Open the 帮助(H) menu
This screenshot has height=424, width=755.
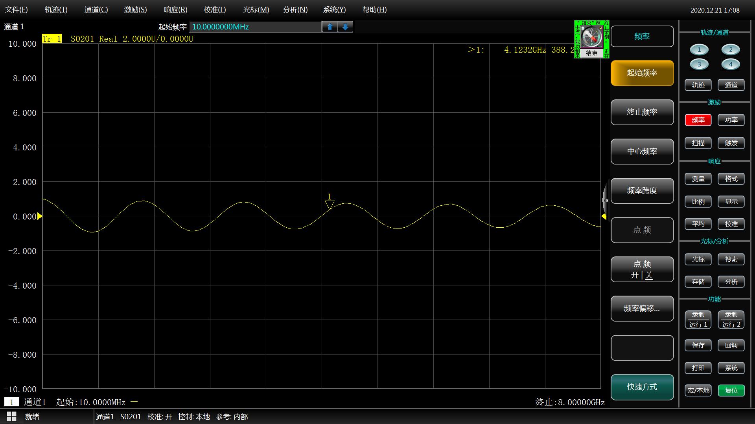click(x=374, y=10)
